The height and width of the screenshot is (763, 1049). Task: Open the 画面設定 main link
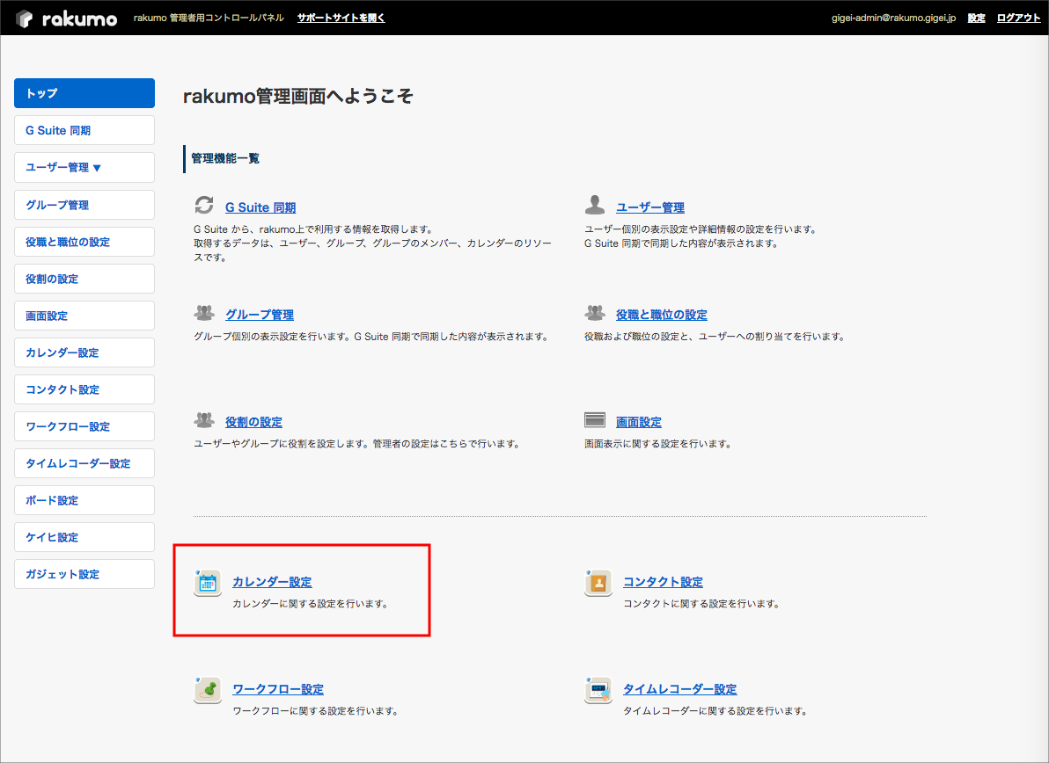point(639,422)
